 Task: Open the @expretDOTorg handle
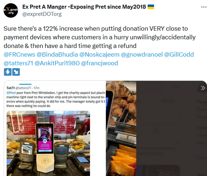[x=42, y=14]
